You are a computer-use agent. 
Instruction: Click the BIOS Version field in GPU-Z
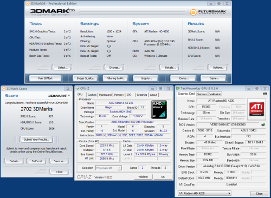tap(228, 124)
